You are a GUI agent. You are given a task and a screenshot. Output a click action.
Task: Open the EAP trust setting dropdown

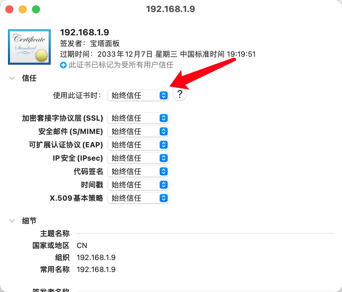138,145
